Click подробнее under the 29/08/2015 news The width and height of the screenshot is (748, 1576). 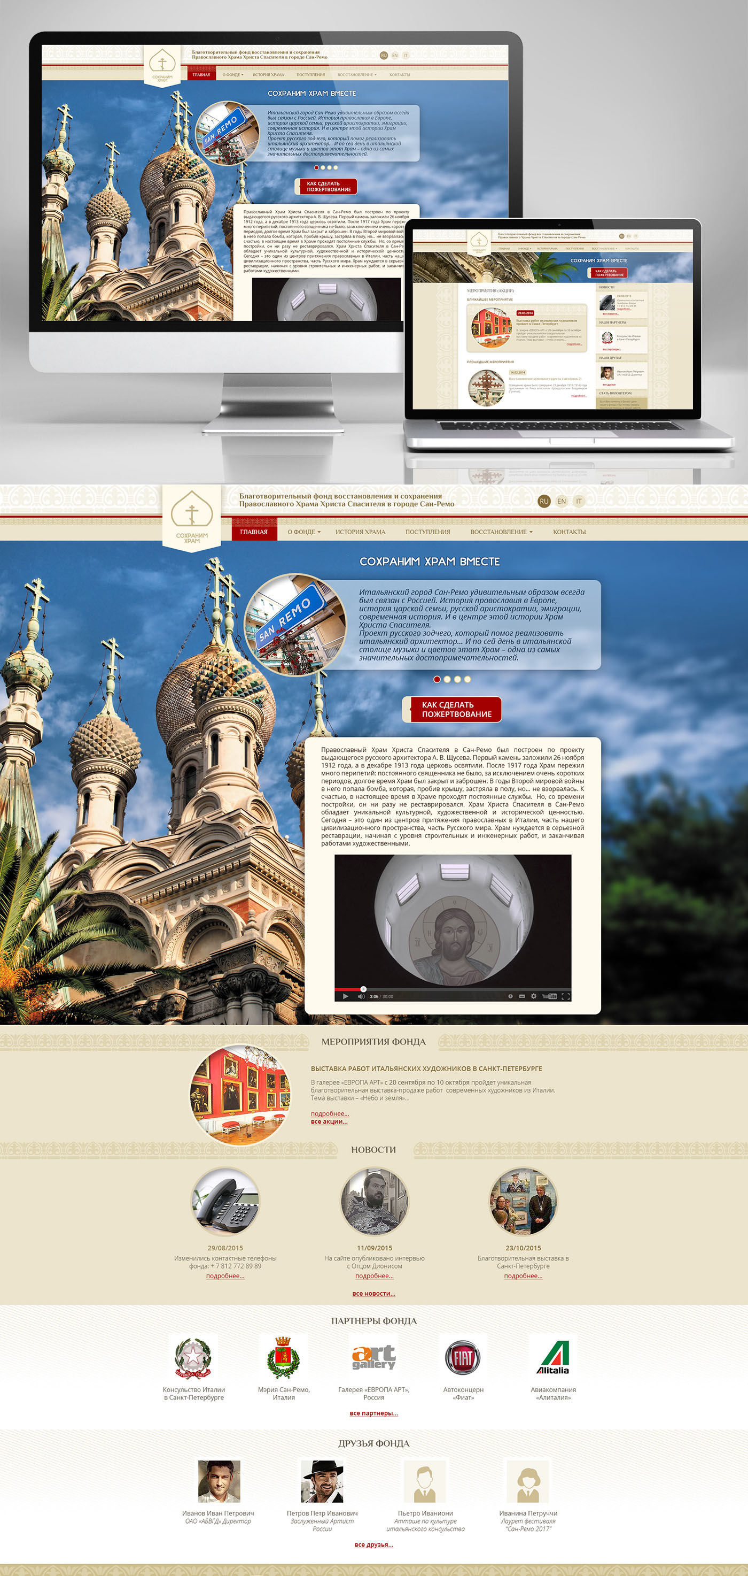click(225, 1275)
